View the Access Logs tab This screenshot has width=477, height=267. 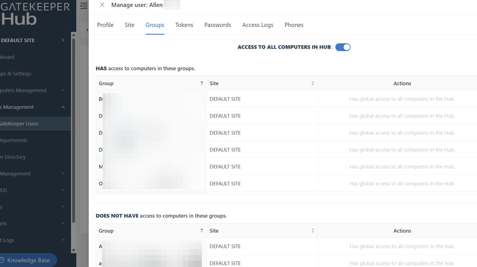[x=258, y=25]
